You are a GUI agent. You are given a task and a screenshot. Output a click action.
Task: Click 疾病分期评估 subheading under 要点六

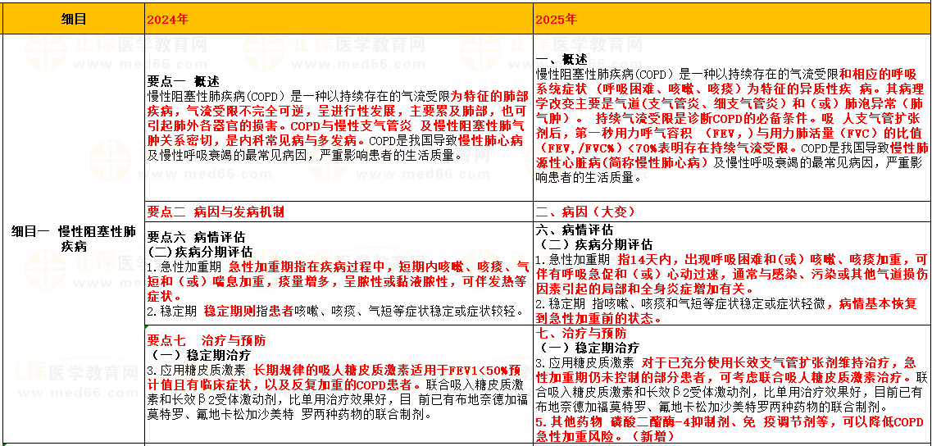(200, 252)
